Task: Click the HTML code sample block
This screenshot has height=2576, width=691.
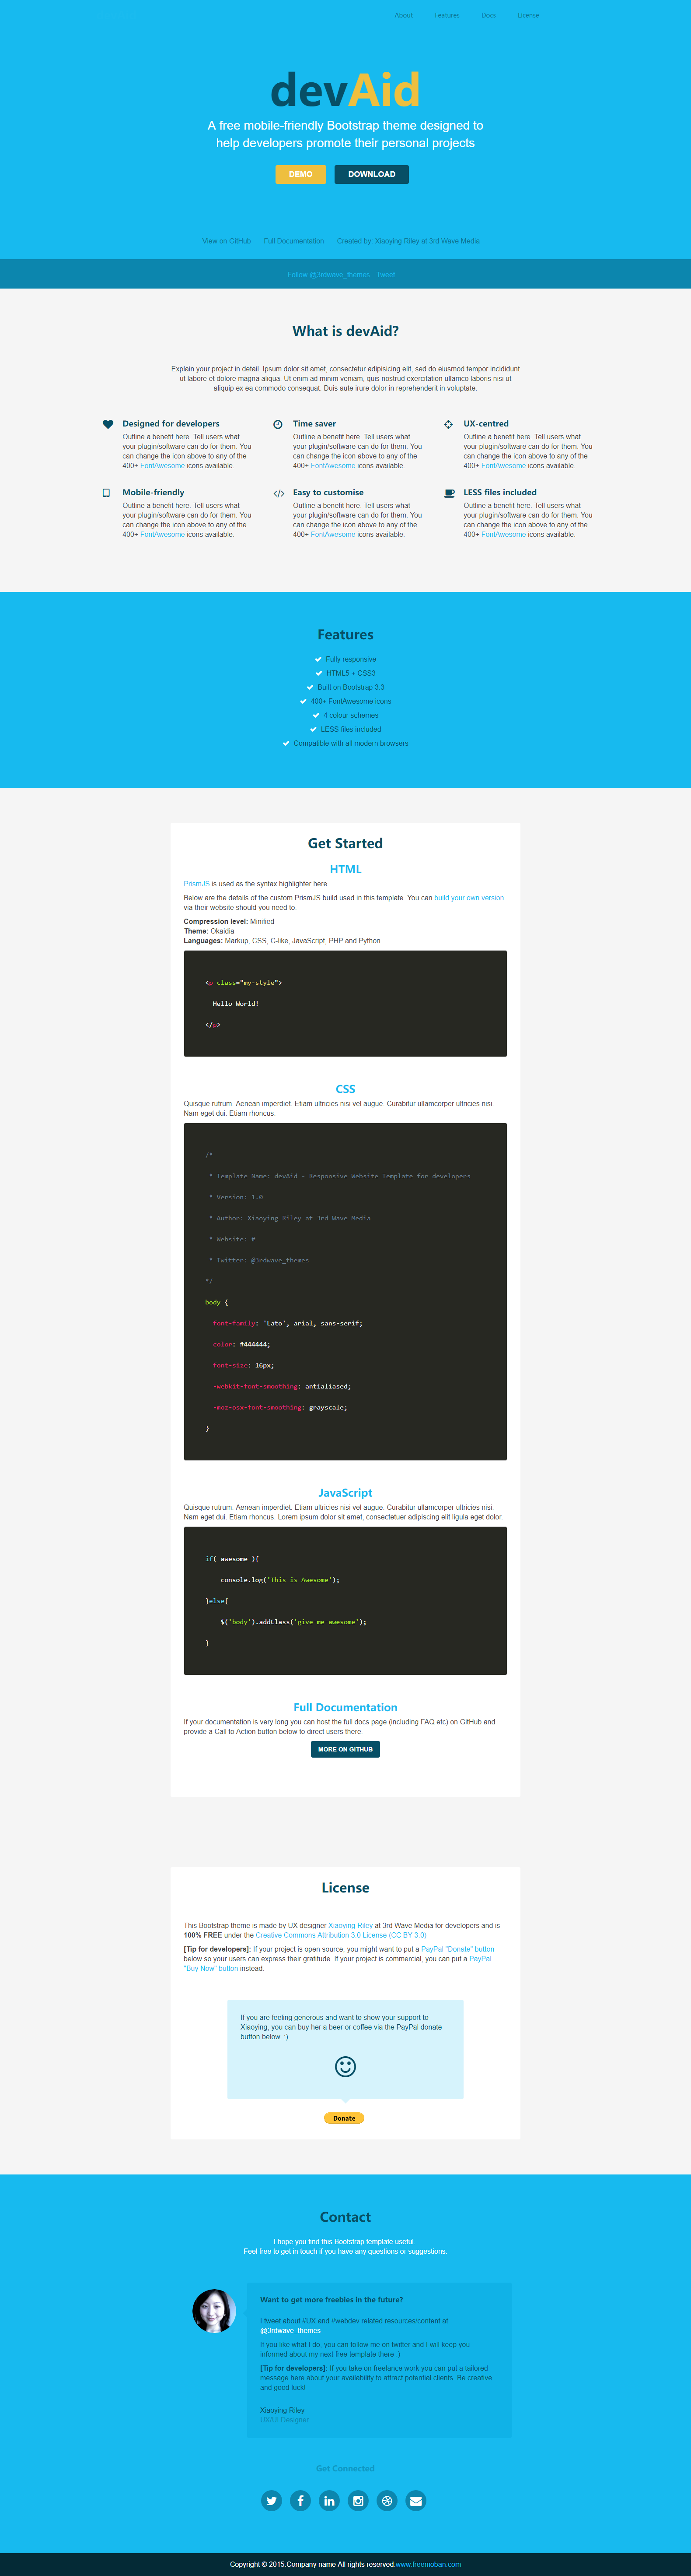Action: [345, 1003]
